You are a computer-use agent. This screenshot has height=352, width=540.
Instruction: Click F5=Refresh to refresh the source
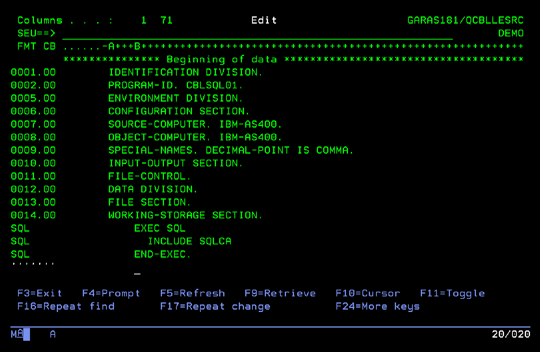(193, 293)
